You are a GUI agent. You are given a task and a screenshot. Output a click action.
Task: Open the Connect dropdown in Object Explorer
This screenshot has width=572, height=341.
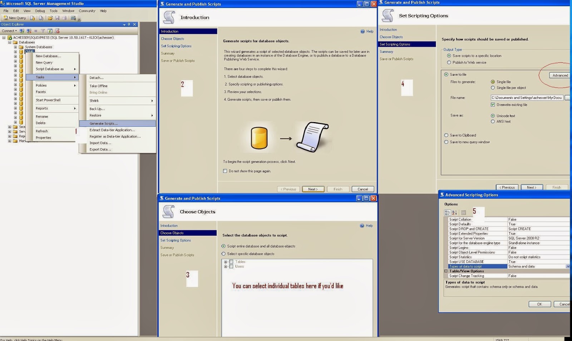point(9,31)
